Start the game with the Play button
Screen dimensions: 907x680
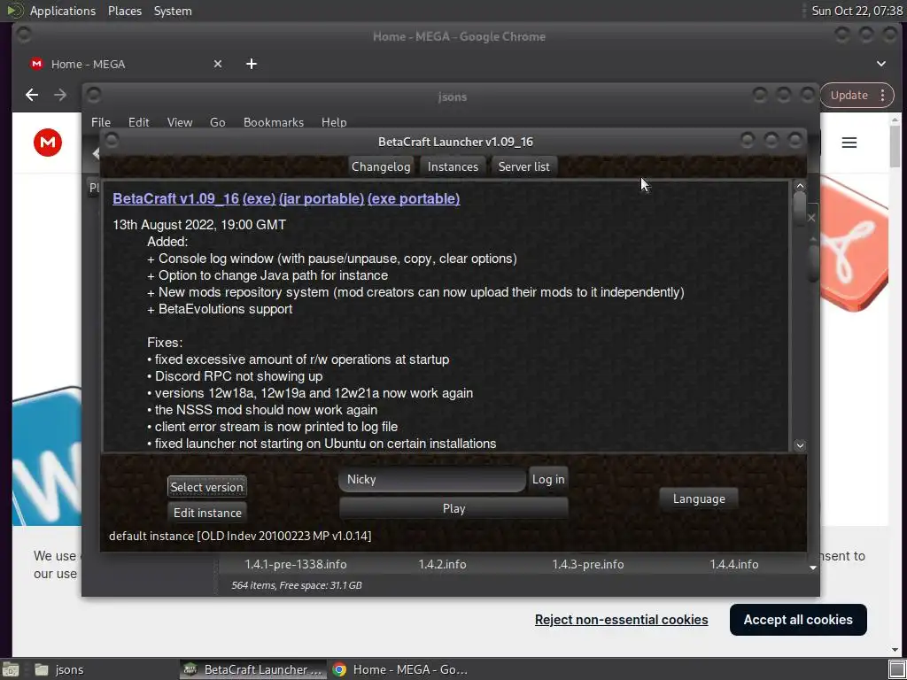coord(453,508)
